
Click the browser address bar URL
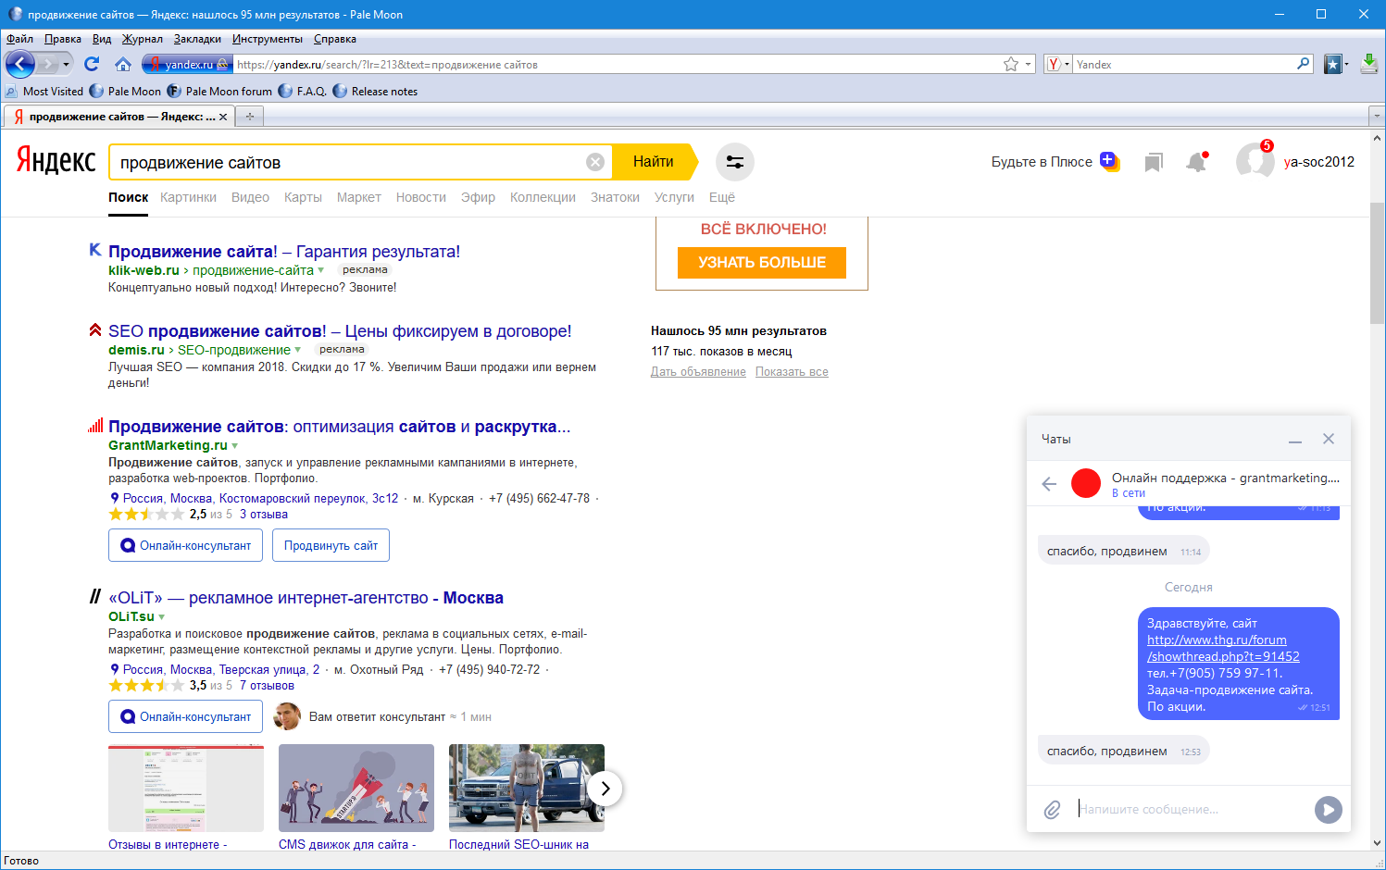[616, 65]
